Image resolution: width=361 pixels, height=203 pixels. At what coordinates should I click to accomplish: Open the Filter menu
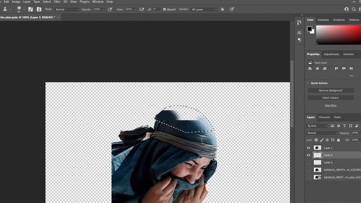pos(57,2)
